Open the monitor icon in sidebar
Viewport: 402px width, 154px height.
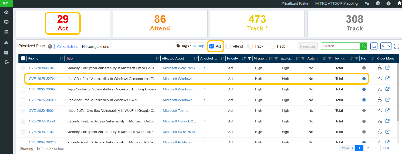(6, 22)
